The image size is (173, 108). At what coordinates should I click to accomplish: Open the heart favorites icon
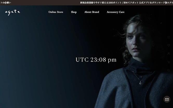[x=169, y=45]
